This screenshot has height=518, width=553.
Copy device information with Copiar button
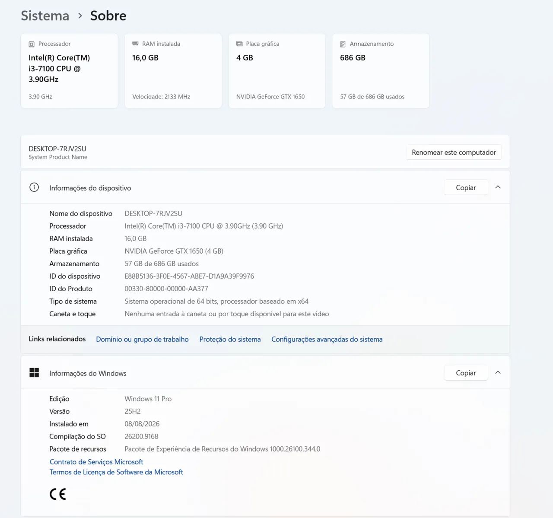(x=466, y=187)
